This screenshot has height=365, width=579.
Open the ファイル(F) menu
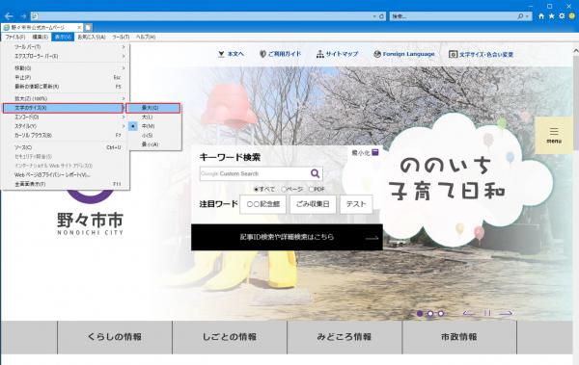[x=15, y=37]
